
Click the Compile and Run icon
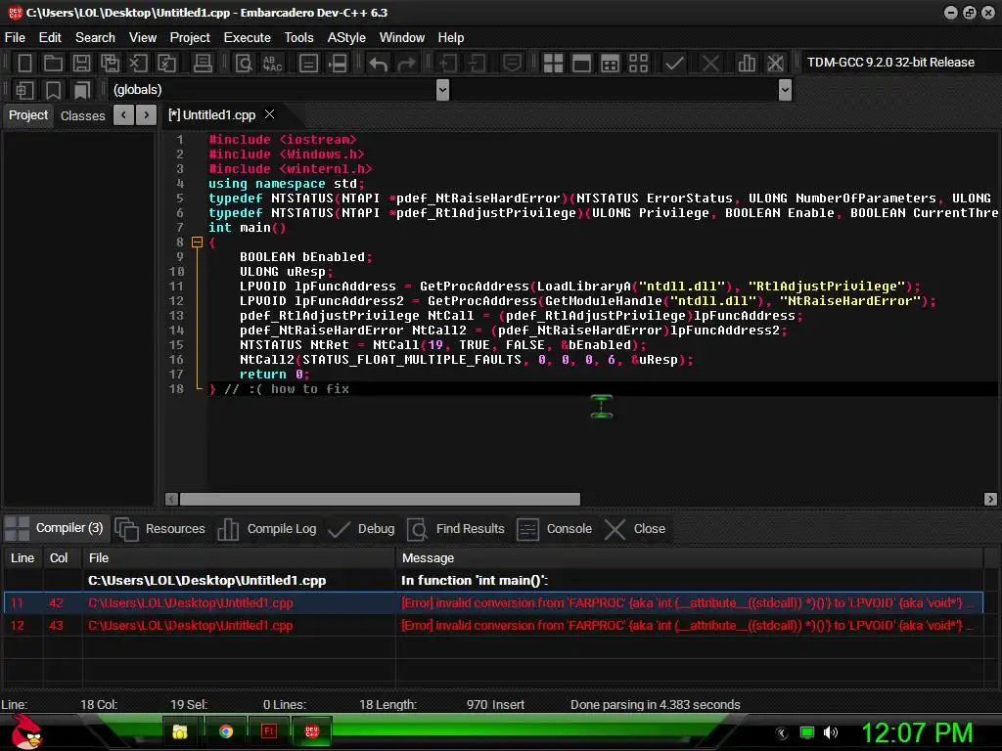[611, 64]
